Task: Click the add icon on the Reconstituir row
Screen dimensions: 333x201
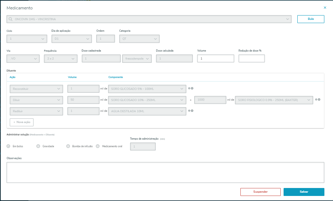Action: point(192,89)
